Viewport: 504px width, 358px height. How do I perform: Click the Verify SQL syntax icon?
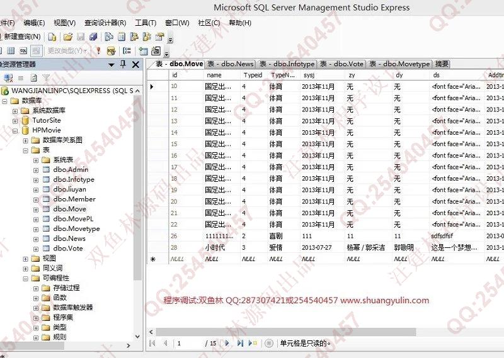[x=111, y=50]
